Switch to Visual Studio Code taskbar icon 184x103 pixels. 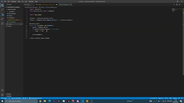83,101
